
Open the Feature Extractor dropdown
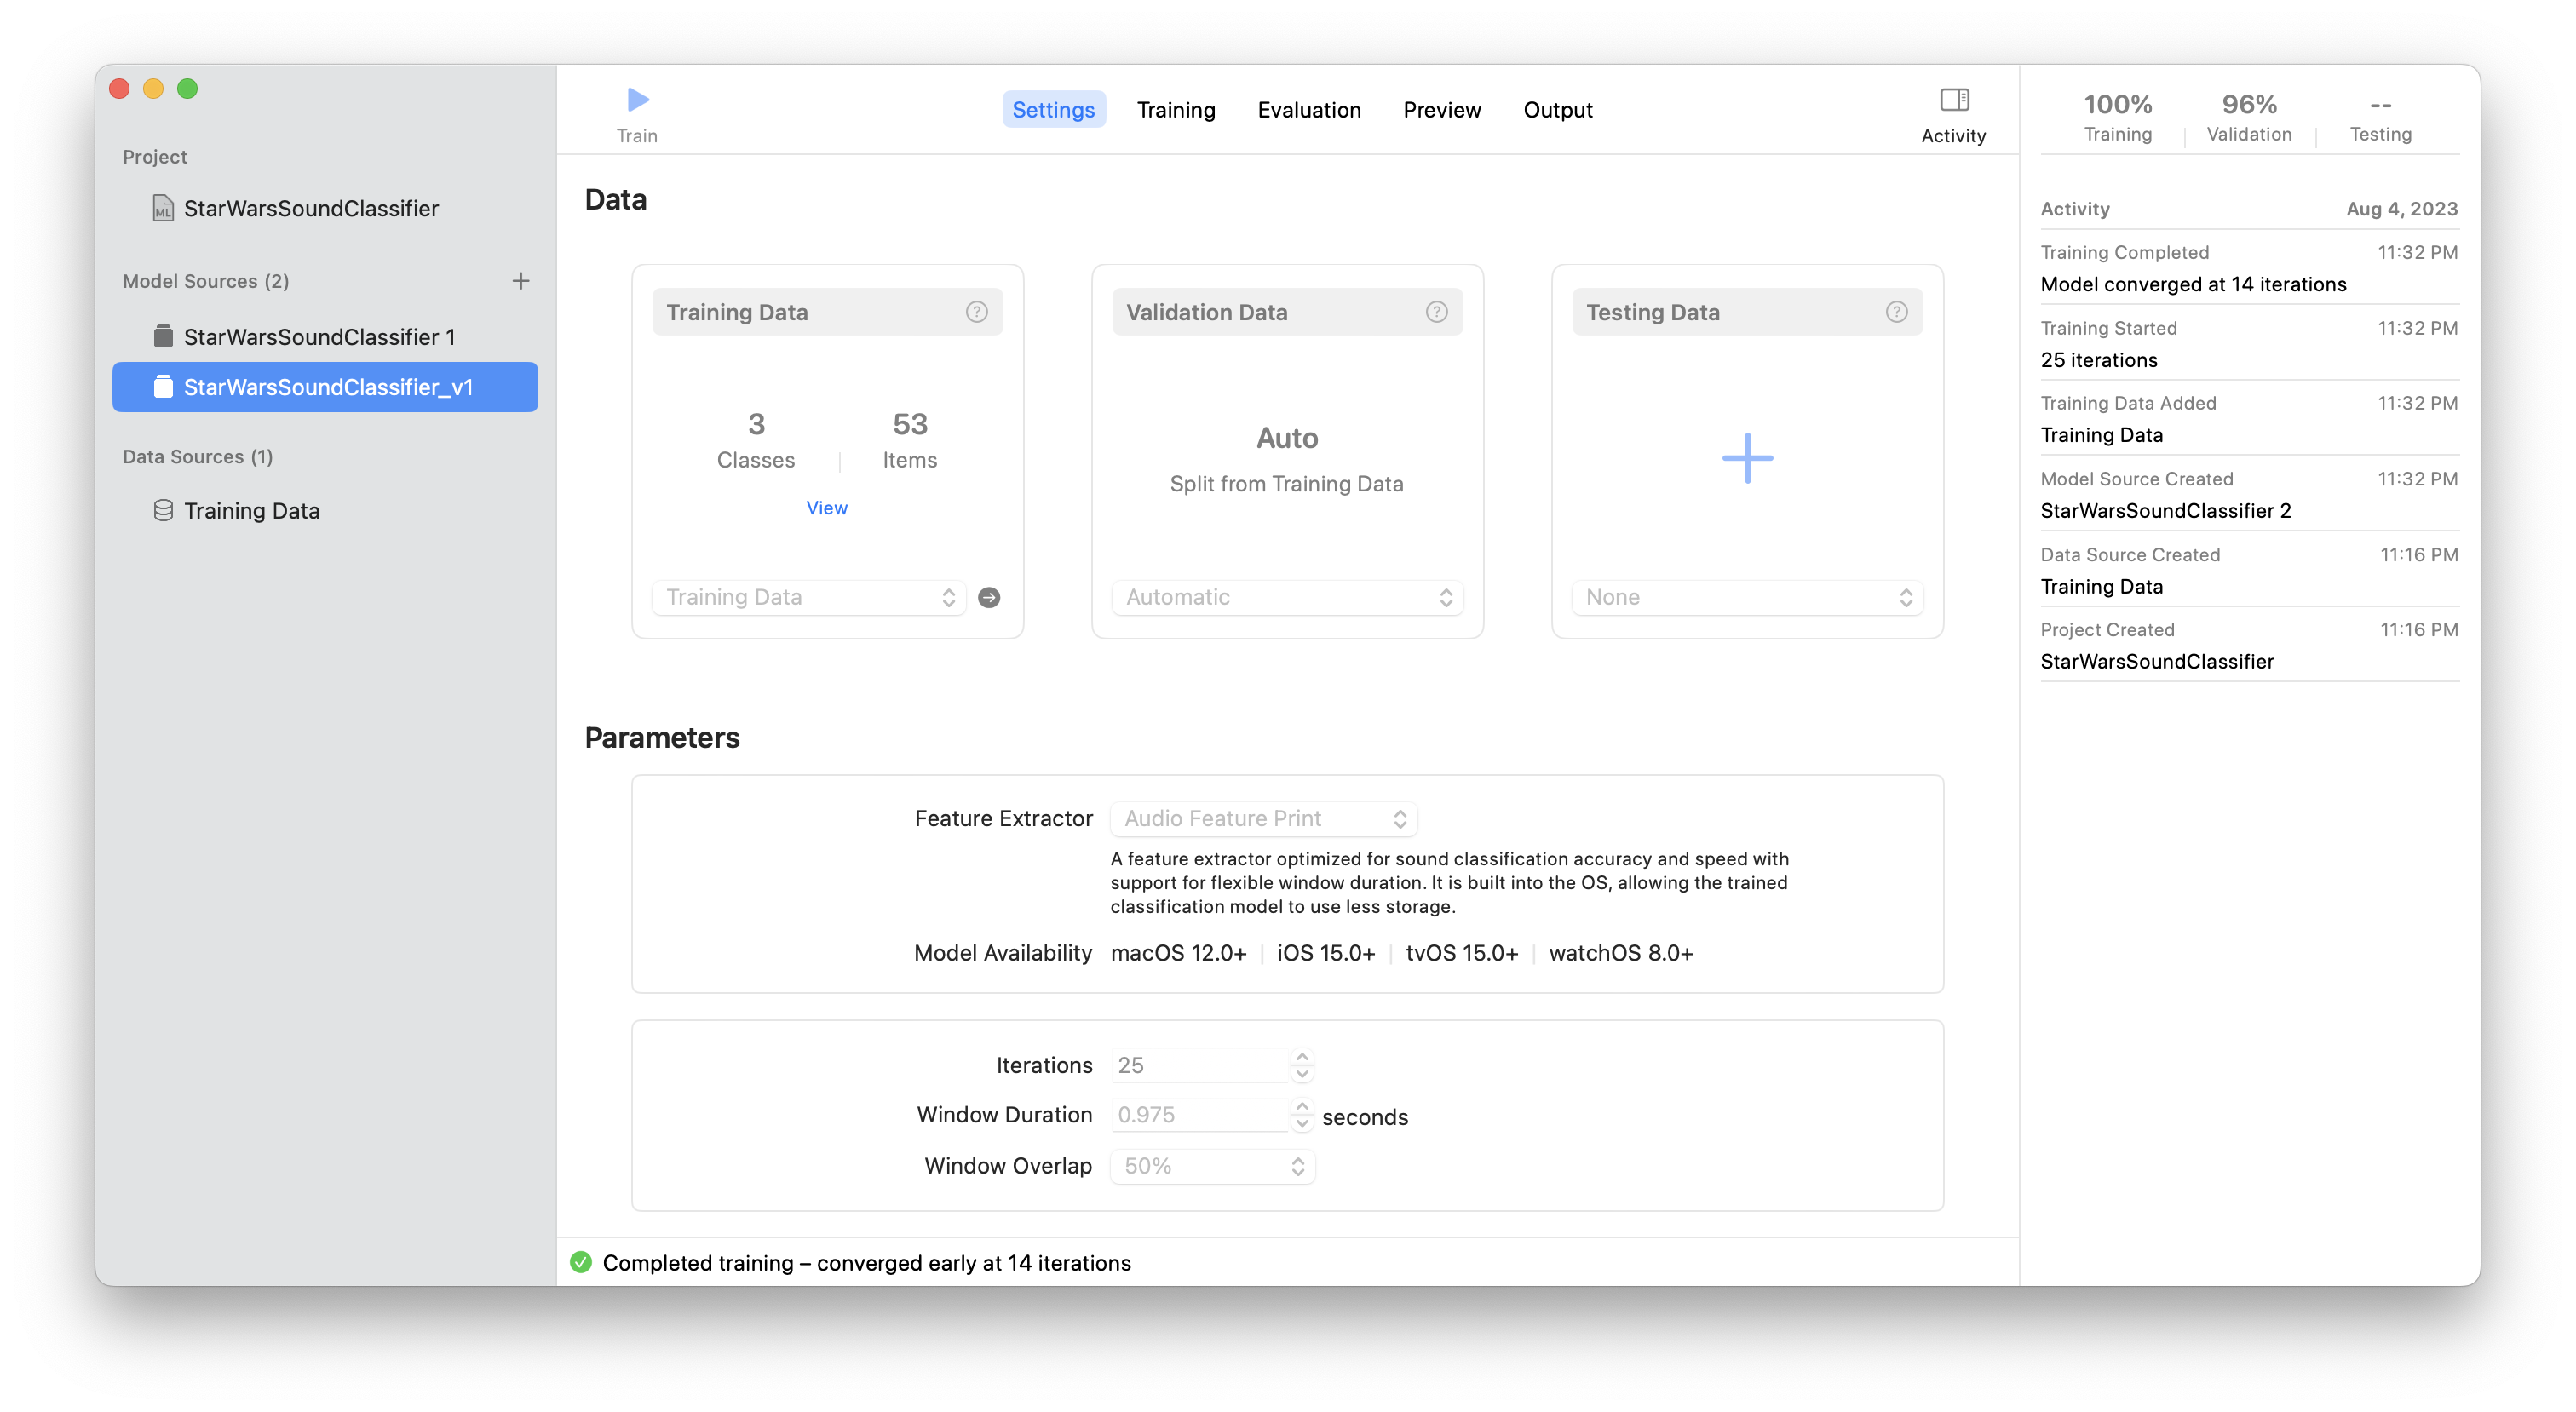(1263, 818)
